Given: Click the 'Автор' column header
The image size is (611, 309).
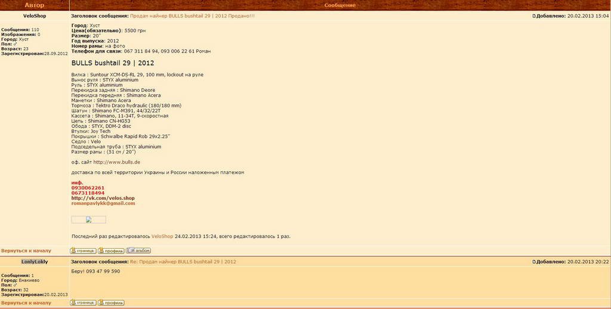Looking at the screenshot, I should click(x=34, y=5).
